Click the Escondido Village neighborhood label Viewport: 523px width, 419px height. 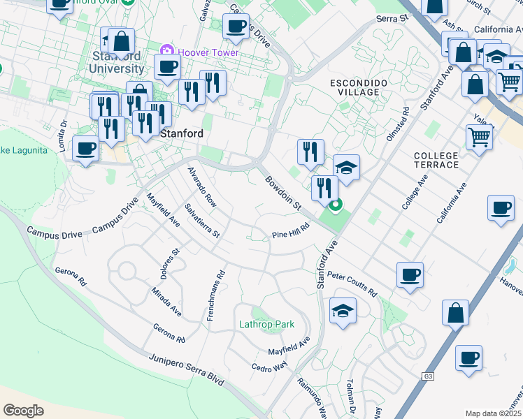point(359,87)
